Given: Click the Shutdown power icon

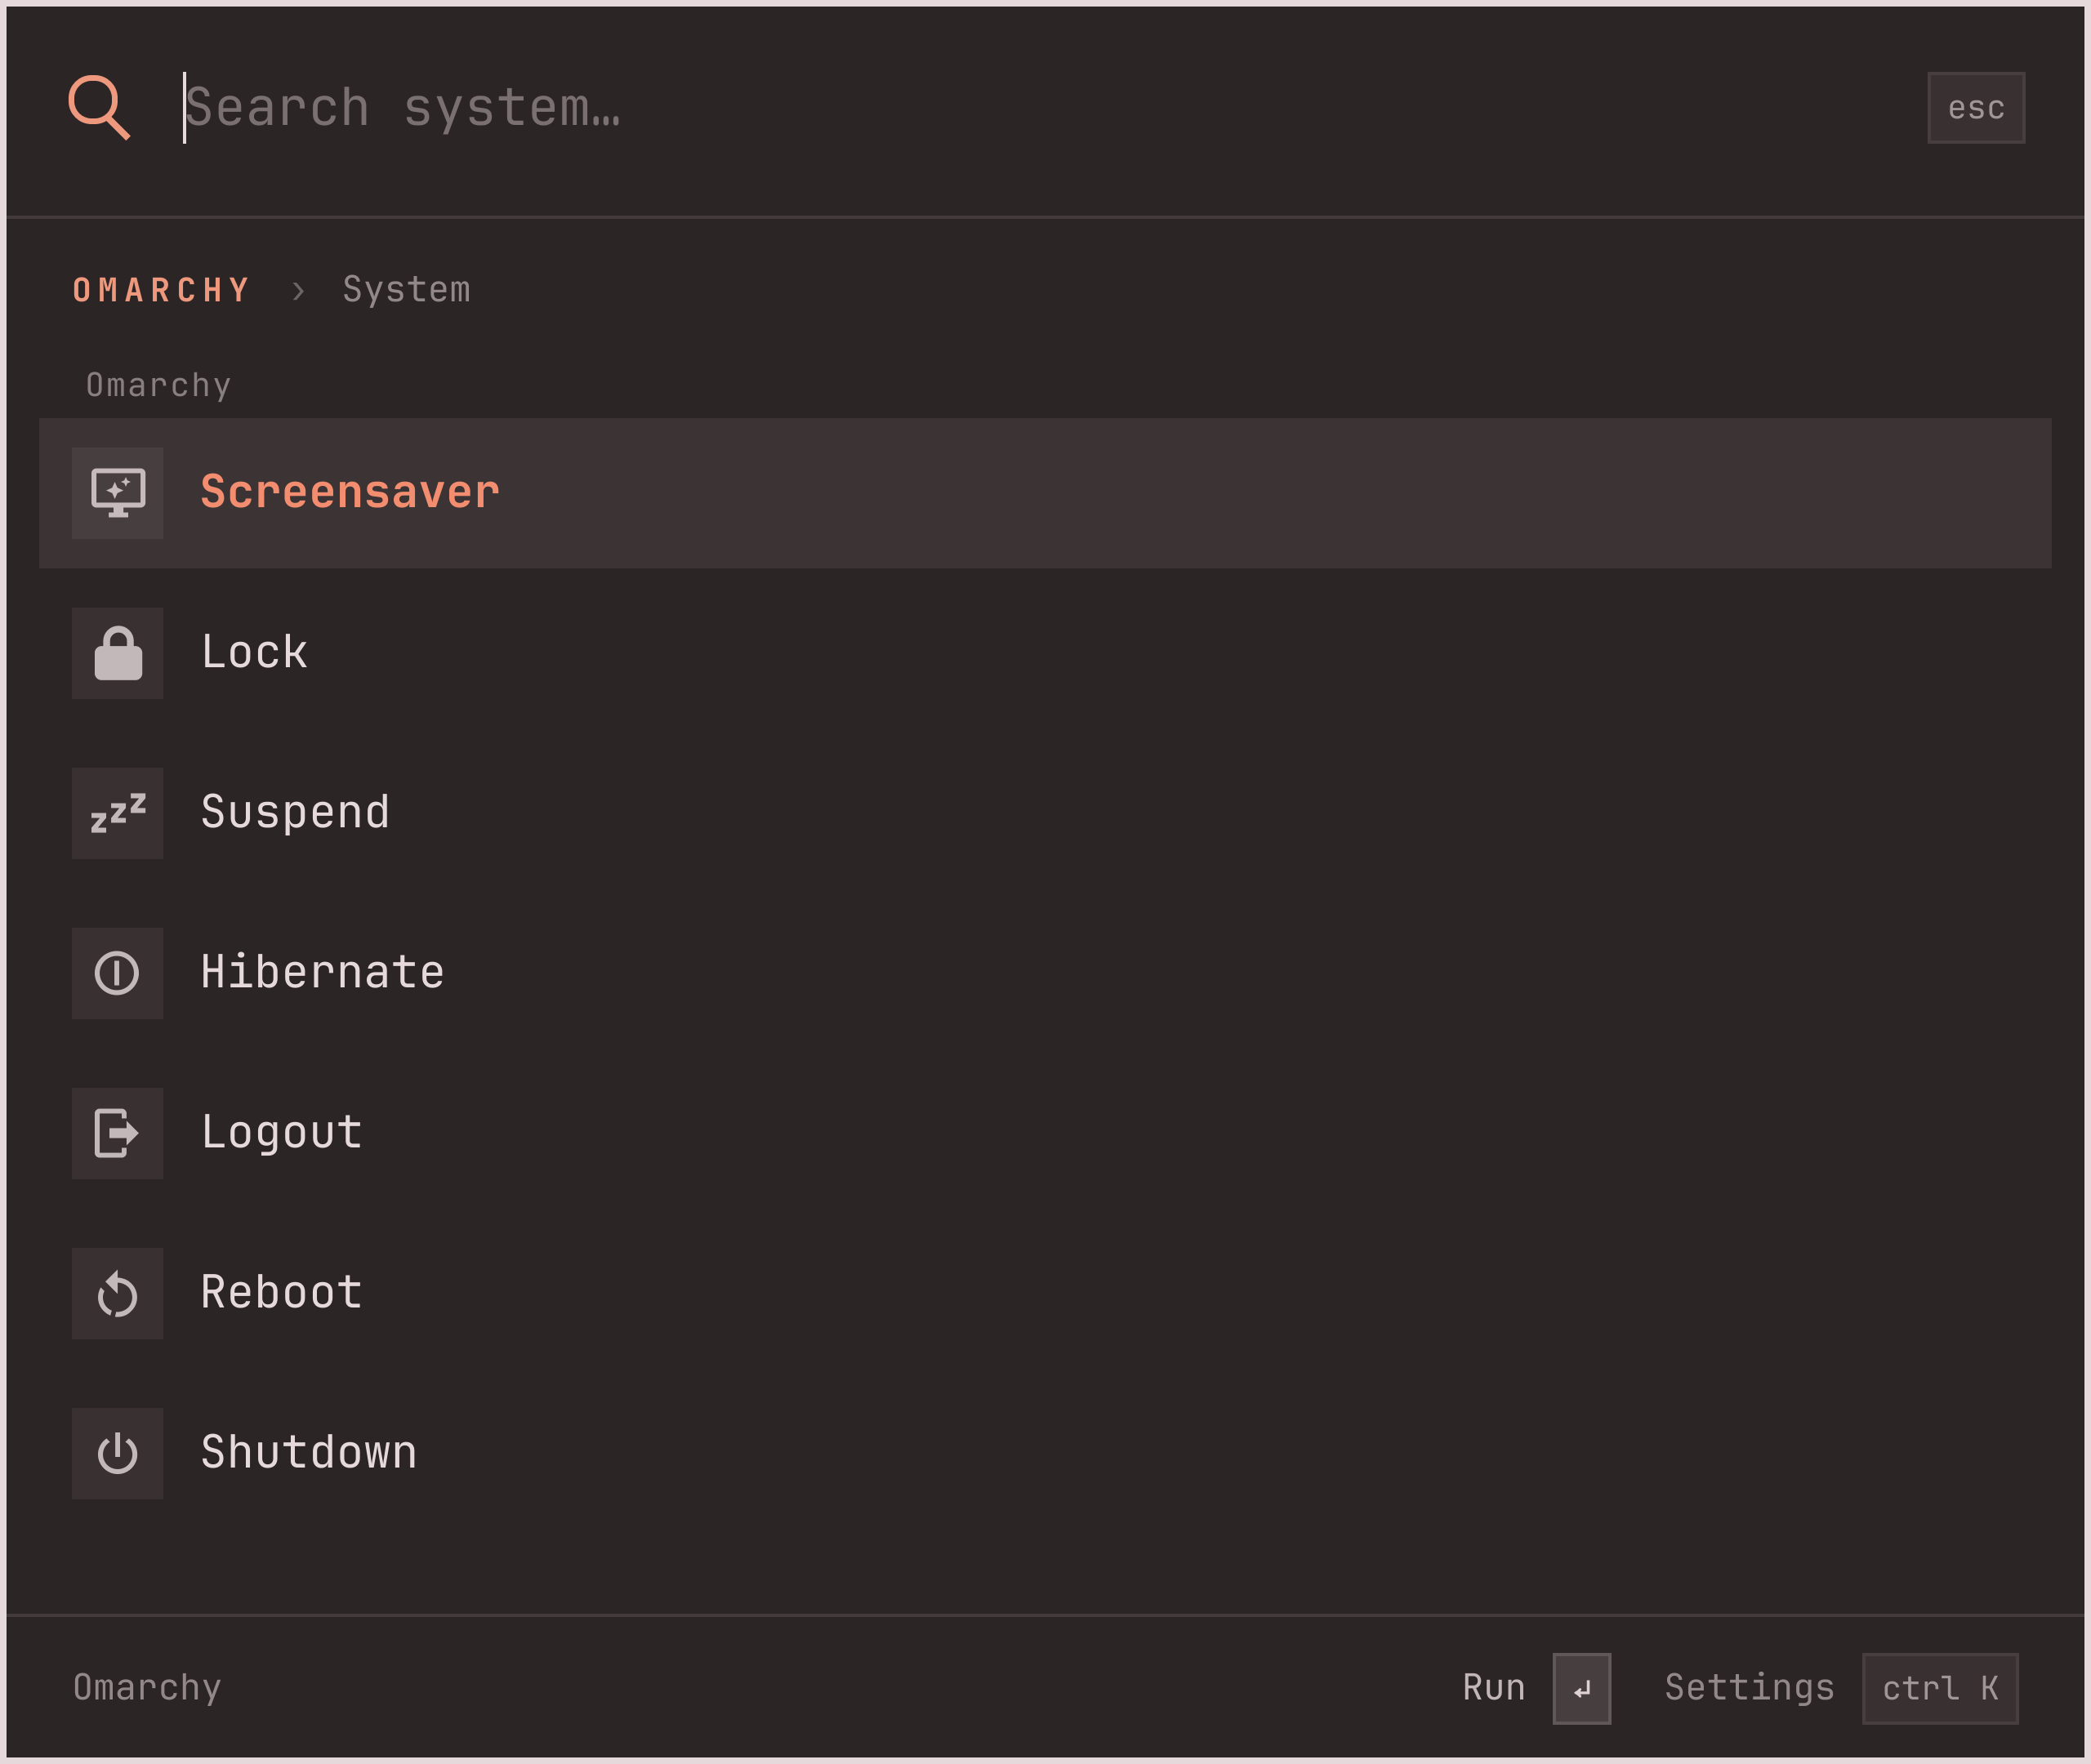Looking at the screenshot, I should tap(118, 1453).
